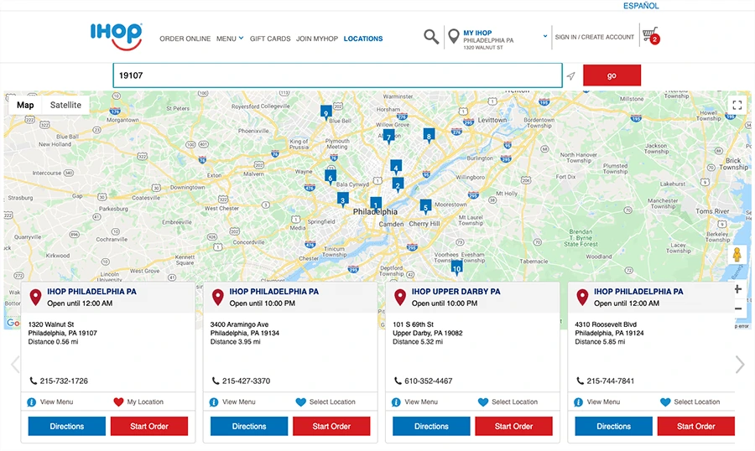Start Order at 1320 Walnut St
This screenshot has width=755, height=451.
tap(149, 427)
